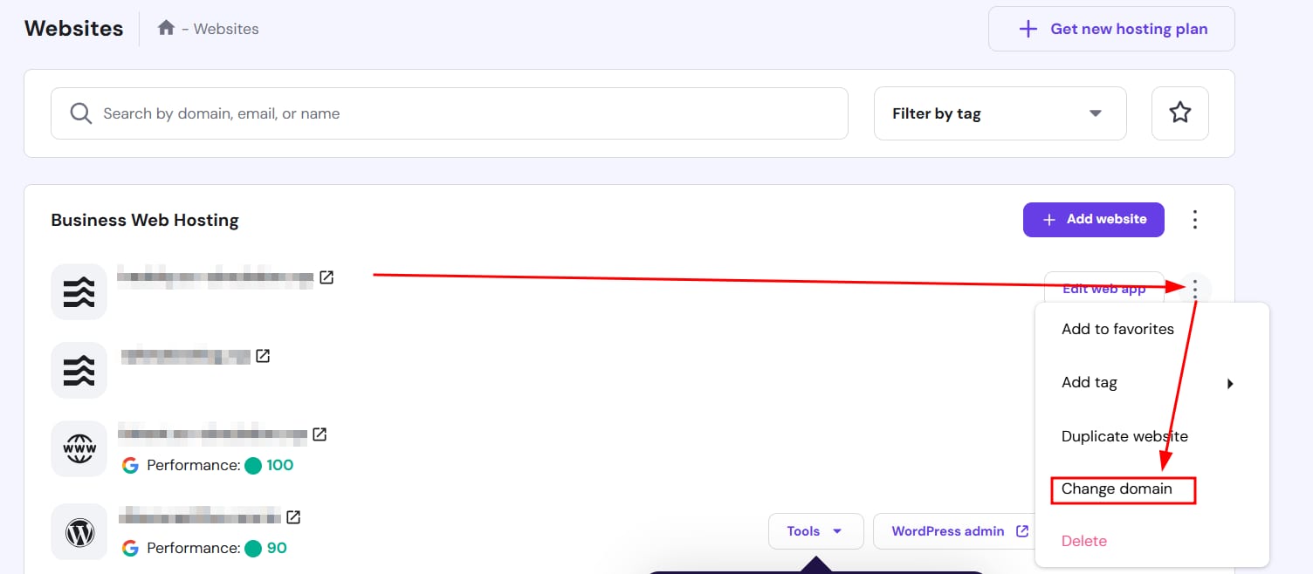1313x574 pixels.
Task: Choose Duplicate website in the menu
Action: click(1124, 436)
